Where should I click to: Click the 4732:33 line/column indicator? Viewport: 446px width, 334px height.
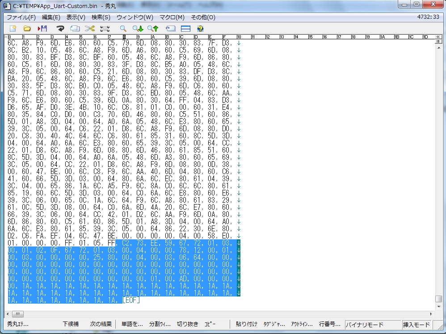(428, 17)
